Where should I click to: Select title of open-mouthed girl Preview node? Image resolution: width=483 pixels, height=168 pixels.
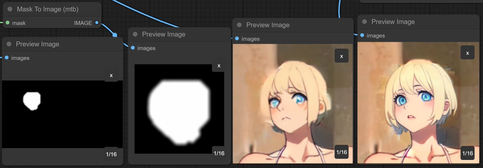pyautogui.click(x=393, y=22)
